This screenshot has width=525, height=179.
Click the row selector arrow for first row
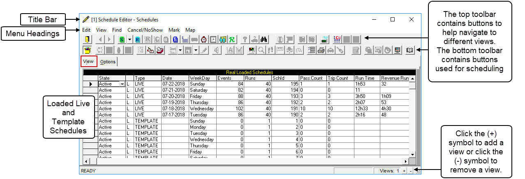coord(90,84)
